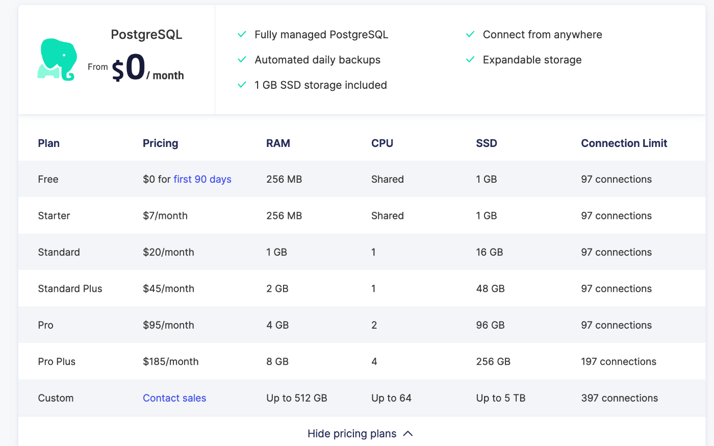Click the Up to 5 TB SSD cell

[501, 398]
